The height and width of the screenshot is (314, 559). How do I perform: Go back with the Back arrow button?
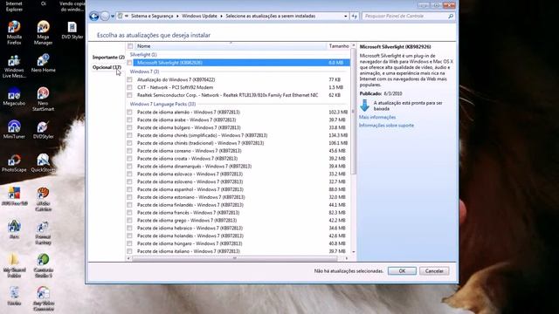[x=94, y=16]
